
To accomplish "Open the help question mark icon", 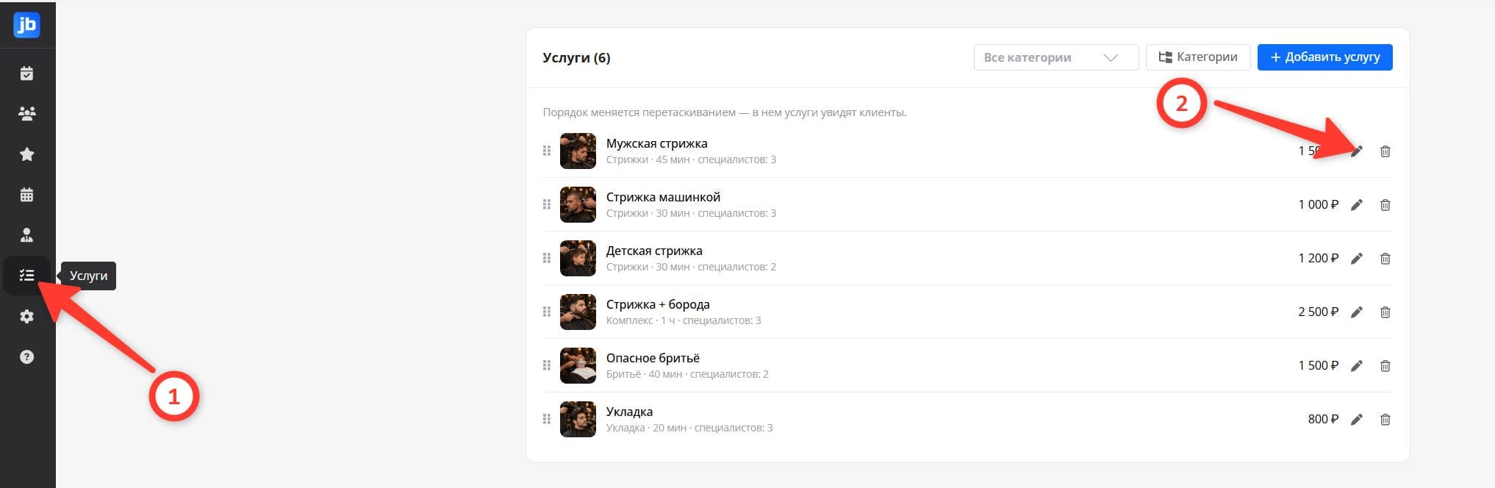I will 26,357.
